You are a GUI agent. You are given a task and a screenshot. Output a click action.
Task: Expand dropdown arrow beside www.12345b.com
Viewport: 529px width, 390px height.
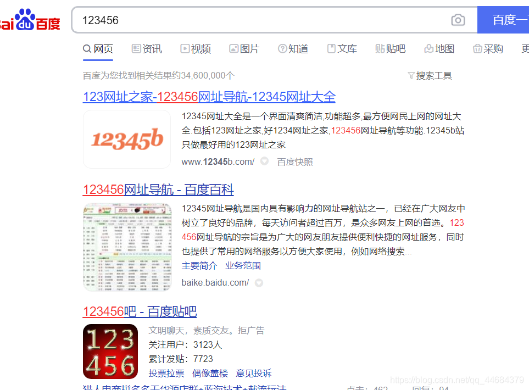[265, 161]
